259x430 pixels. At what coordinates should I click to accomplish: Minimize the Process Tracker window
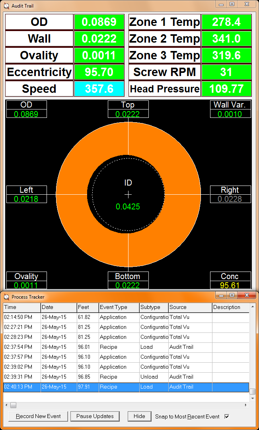222,295
